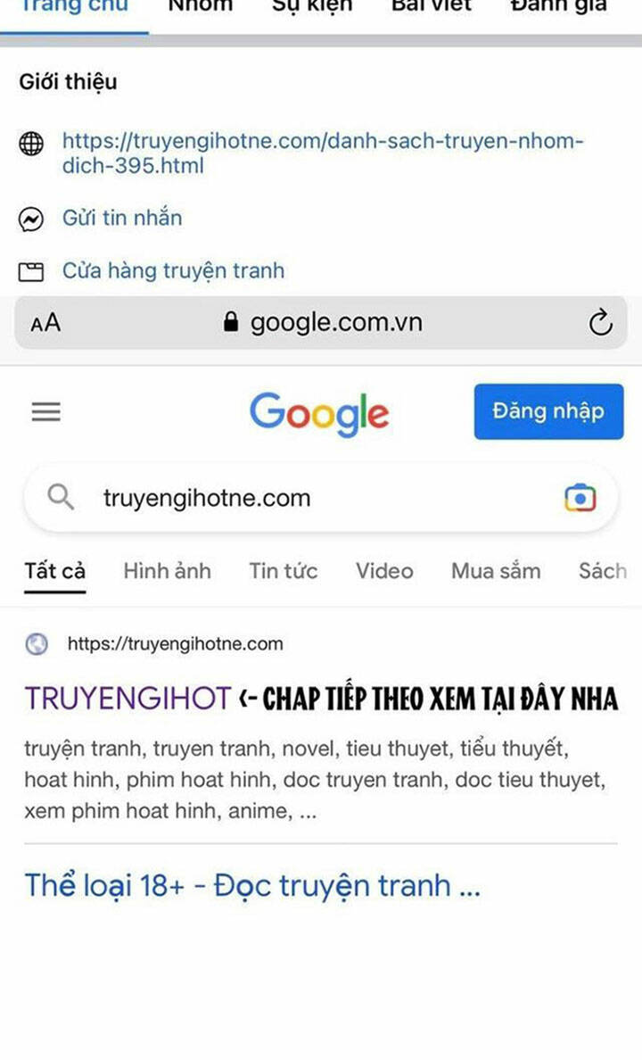
Task: Switch to Hình ảnh tab
Action: [x=167, y=571]
